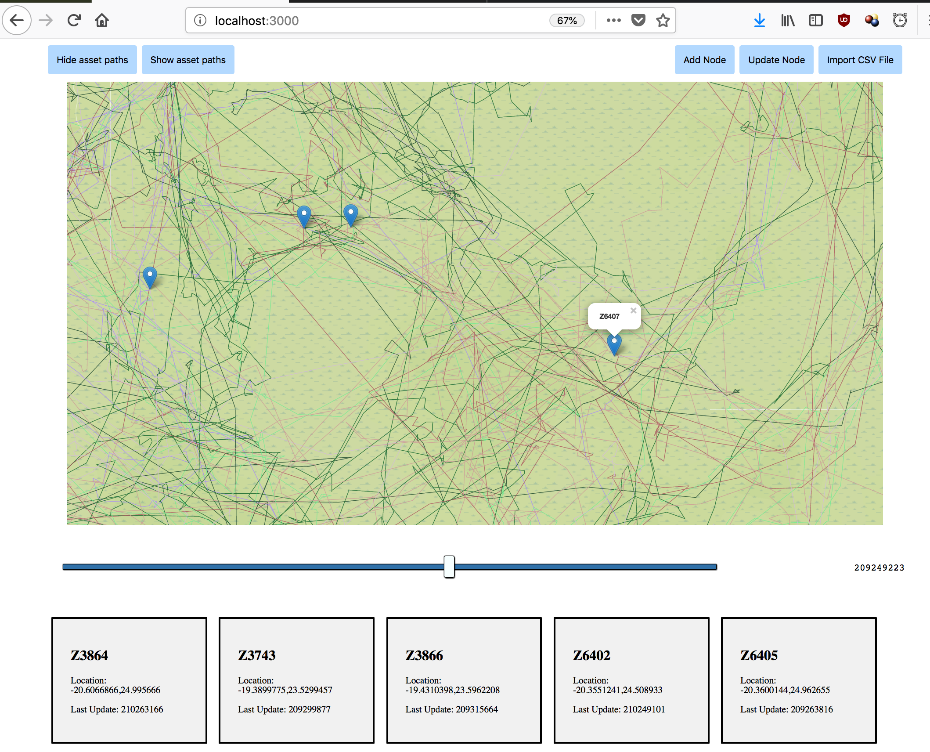The height and width of the screenshot is (752, 930).
Task: Select the Z3743 node card
Action: tap(296, 680)
